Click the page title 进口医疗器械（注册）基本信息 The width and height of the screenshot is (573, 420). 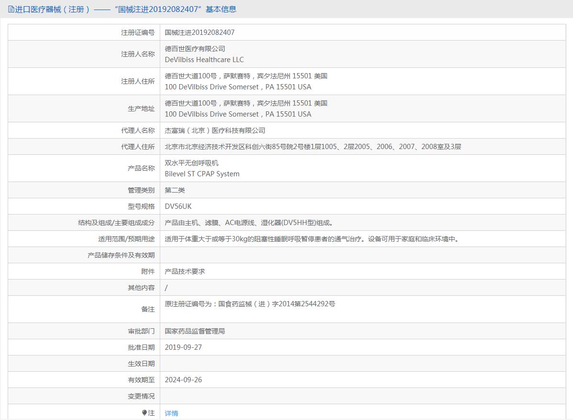(x=125, y=10)
